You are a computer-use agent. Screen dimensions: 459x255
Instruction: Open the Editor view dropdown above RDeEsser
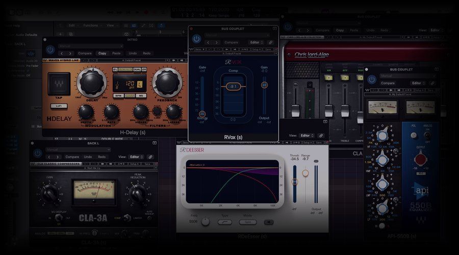click(x=307, y=136)
